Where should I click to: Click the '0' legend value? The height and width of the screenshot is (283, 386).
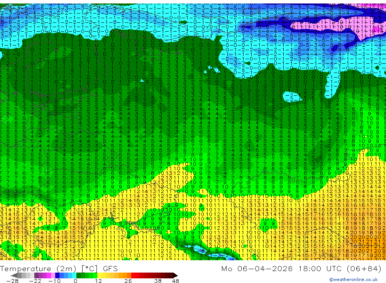[x=75, y=281]
